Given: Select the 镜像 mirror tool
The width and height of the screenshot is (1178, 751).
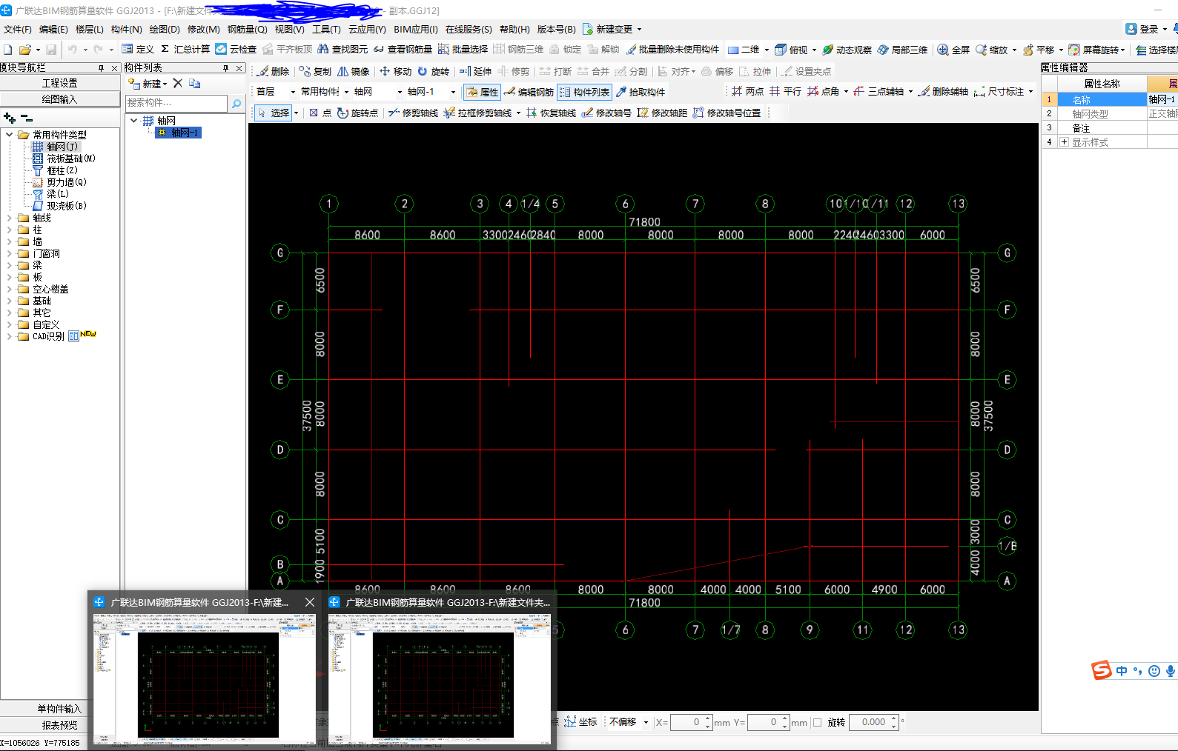Looking at the screenshot, I should (353, 72).
